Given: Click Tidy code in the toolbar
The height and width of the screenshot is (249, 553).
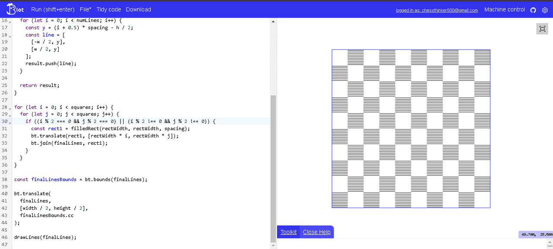Looking at the screenshot, I should click(108, 9).
